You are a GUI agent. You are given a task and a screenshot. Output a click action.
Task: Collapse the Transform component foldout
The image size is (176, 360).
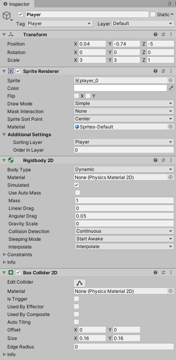point(4,34)
